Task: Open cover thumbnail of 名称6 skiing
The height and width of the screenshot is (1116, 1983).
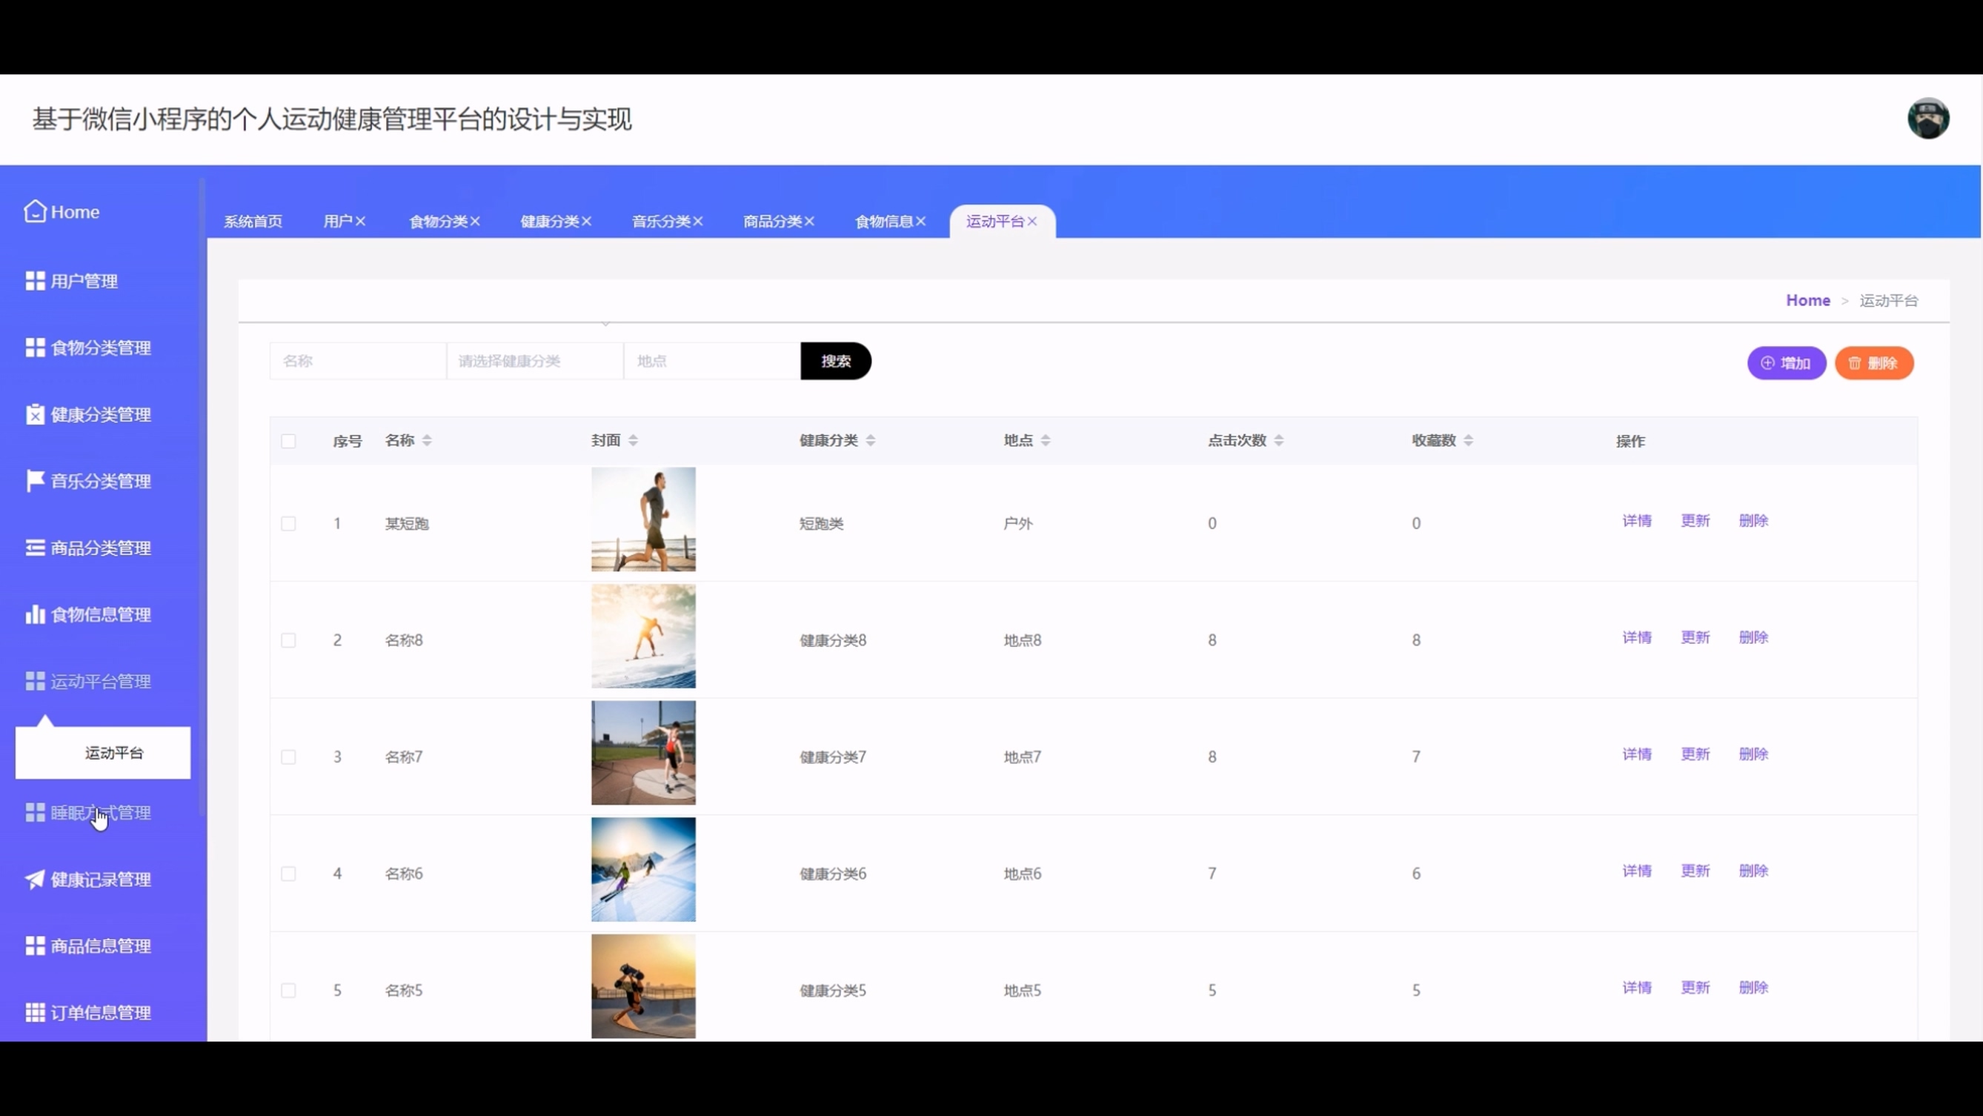Action: click(643, 870)
